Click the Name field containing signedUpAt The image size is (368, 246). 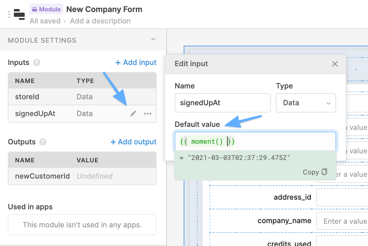(x=223, y=103)
